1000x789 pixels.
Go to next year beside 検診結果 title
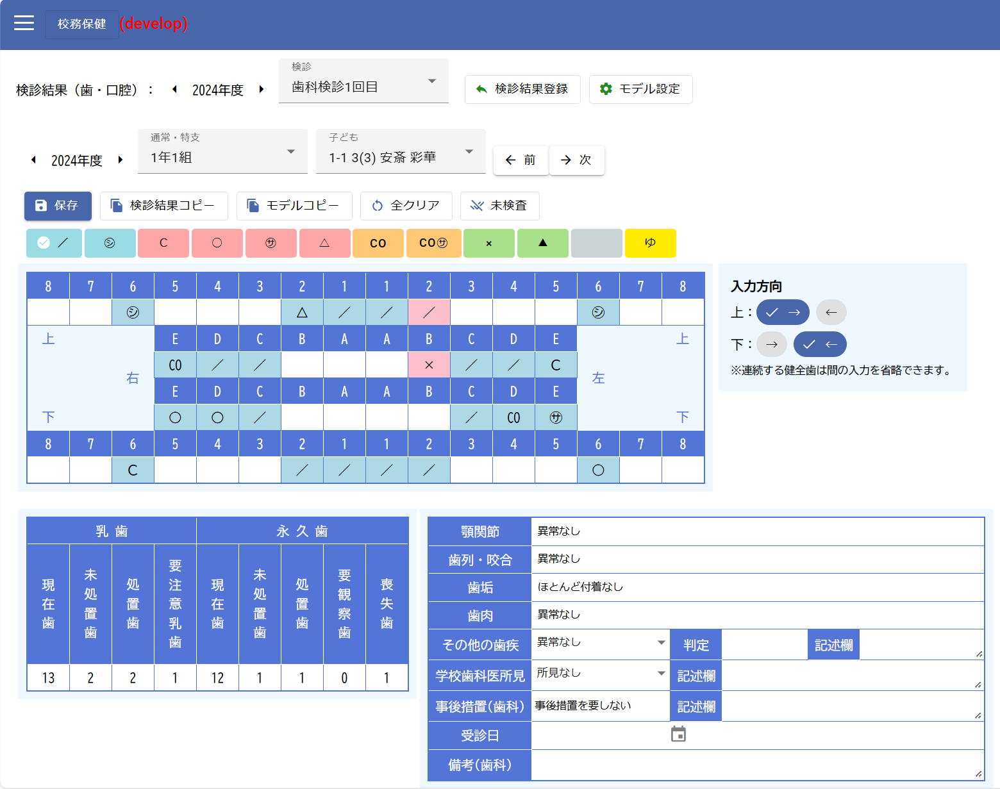point(262,90)
